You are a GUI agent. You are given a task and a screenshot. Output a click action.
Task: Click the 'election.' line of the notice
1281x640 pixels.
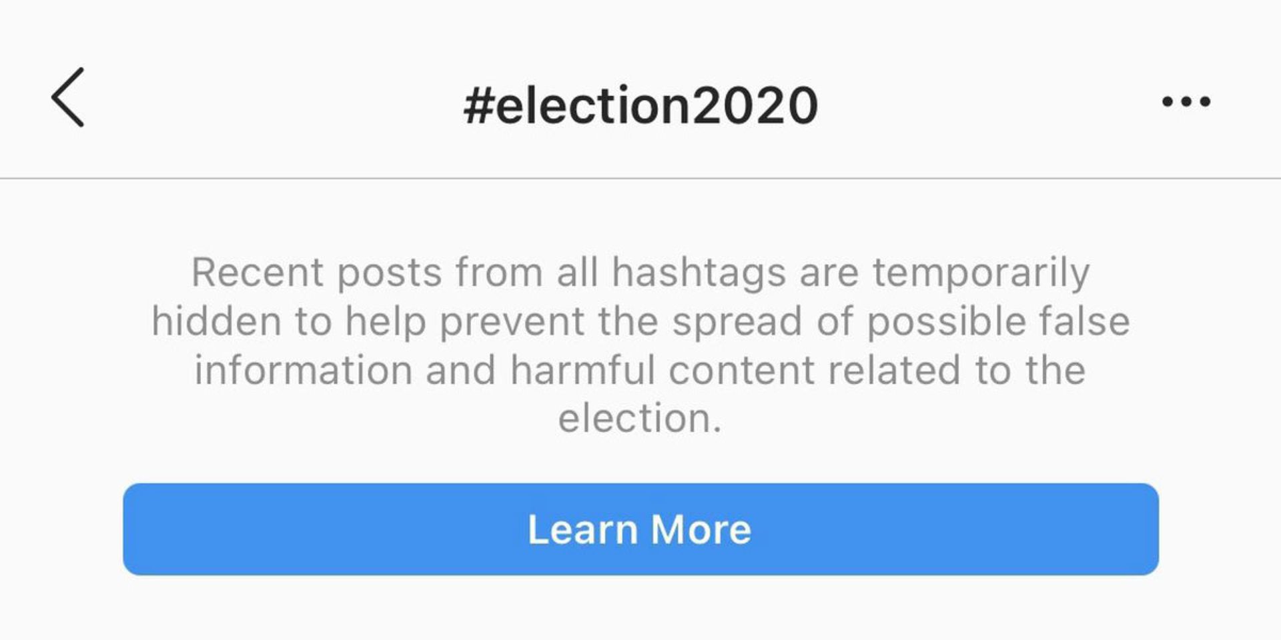[640, 419]
